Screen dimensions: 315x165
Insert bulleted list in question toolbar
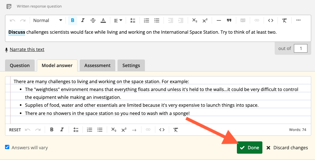(157, 20)
